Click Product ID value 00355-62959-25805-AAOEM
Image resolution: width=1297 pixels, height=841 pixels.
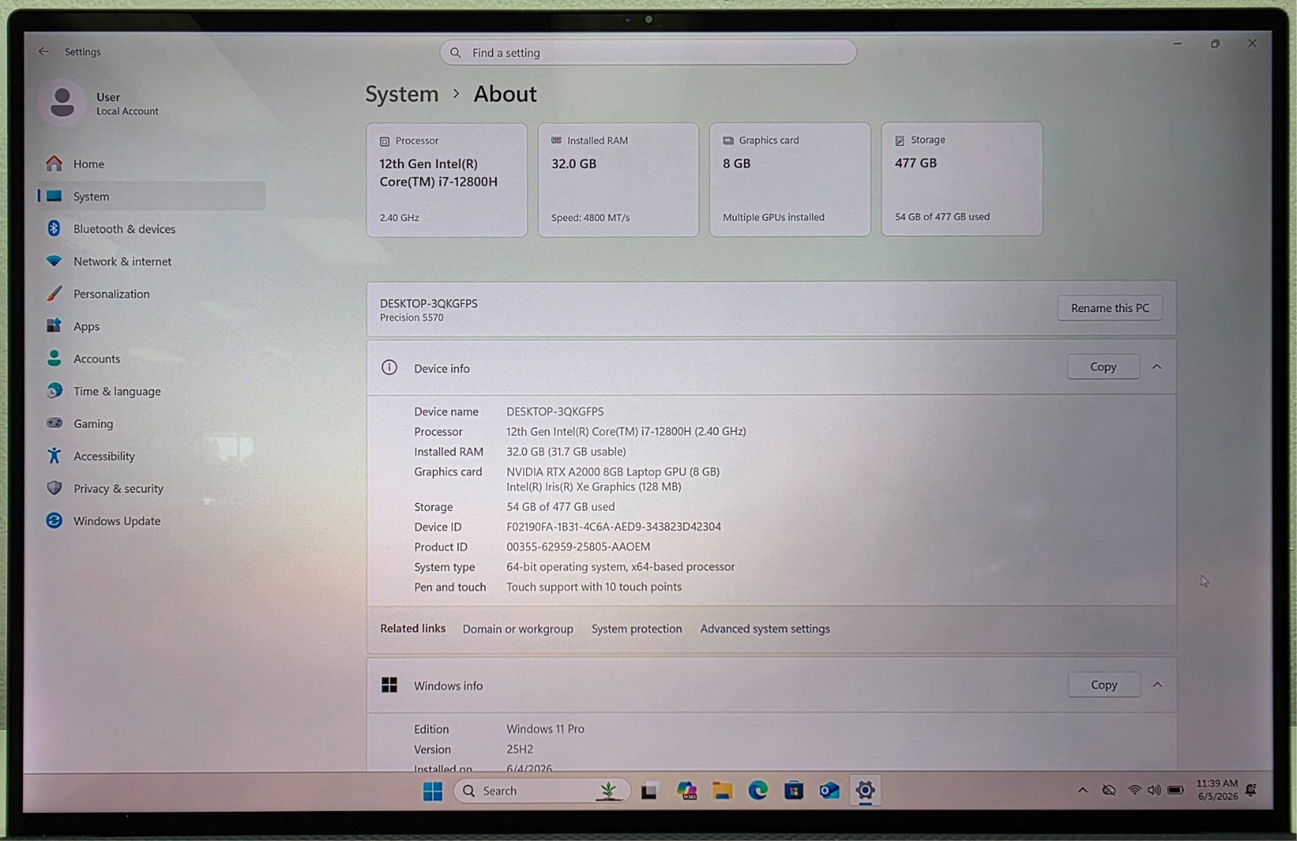578,547
